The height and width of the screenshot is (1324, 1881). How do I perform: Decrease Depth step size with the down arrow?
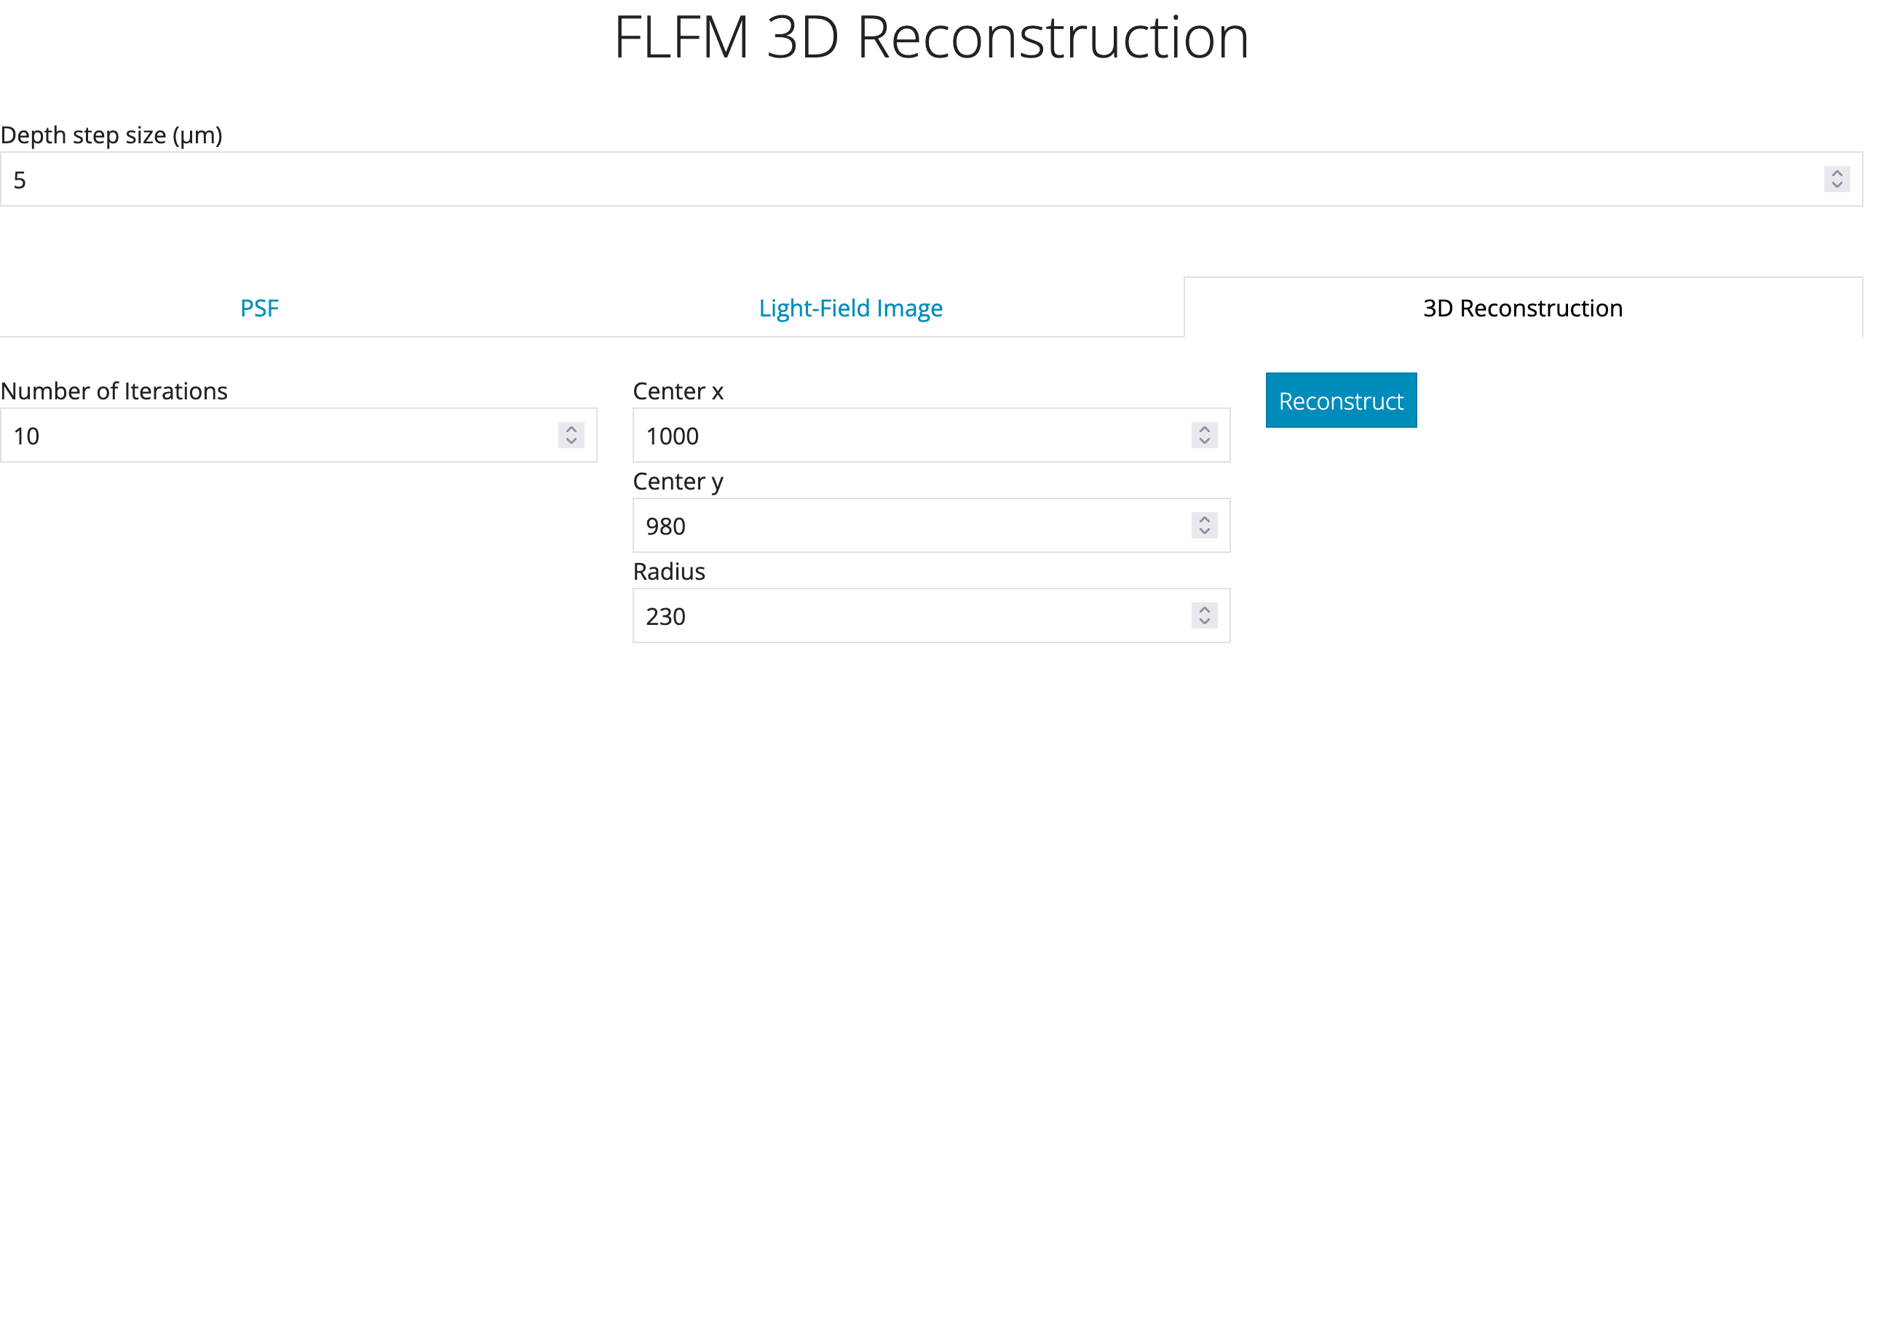click(x=1837, y=185)
